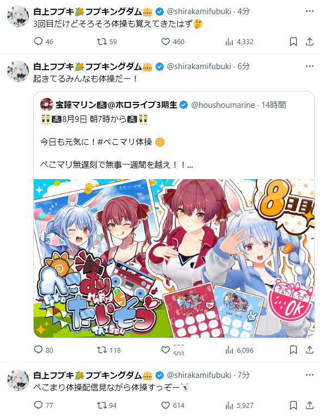Open 白上フブキ avatar in the top tweet
Screen dimensions: 321x416
[x=18, y=16]
